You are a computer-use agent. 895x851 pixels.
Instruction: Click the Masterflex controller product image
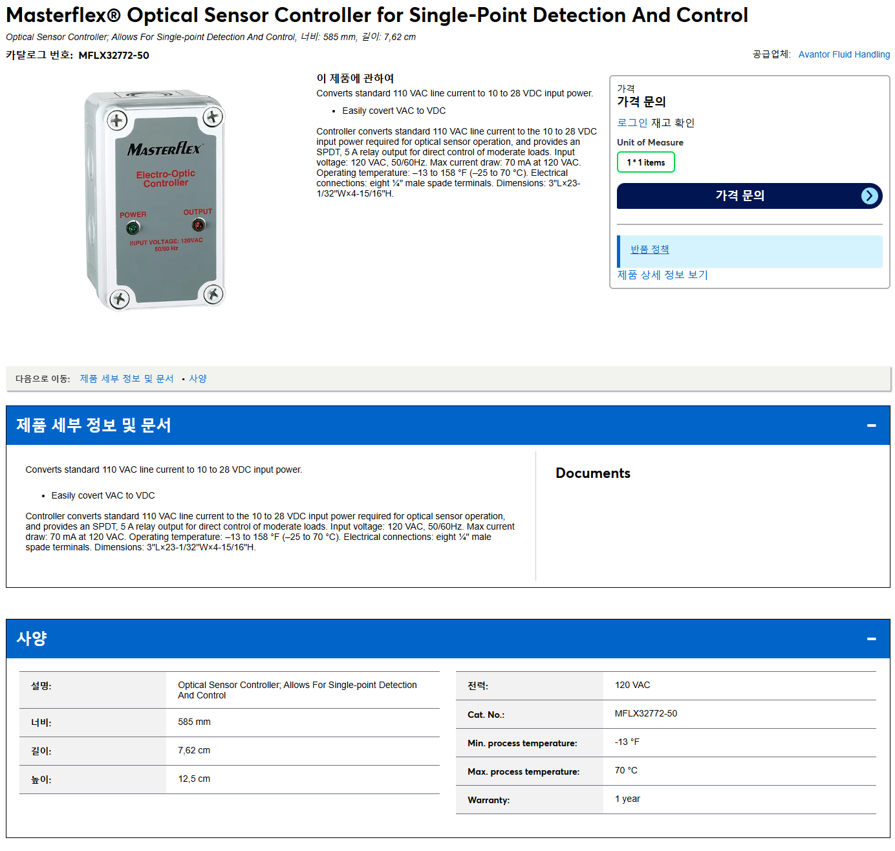(155, 199)
